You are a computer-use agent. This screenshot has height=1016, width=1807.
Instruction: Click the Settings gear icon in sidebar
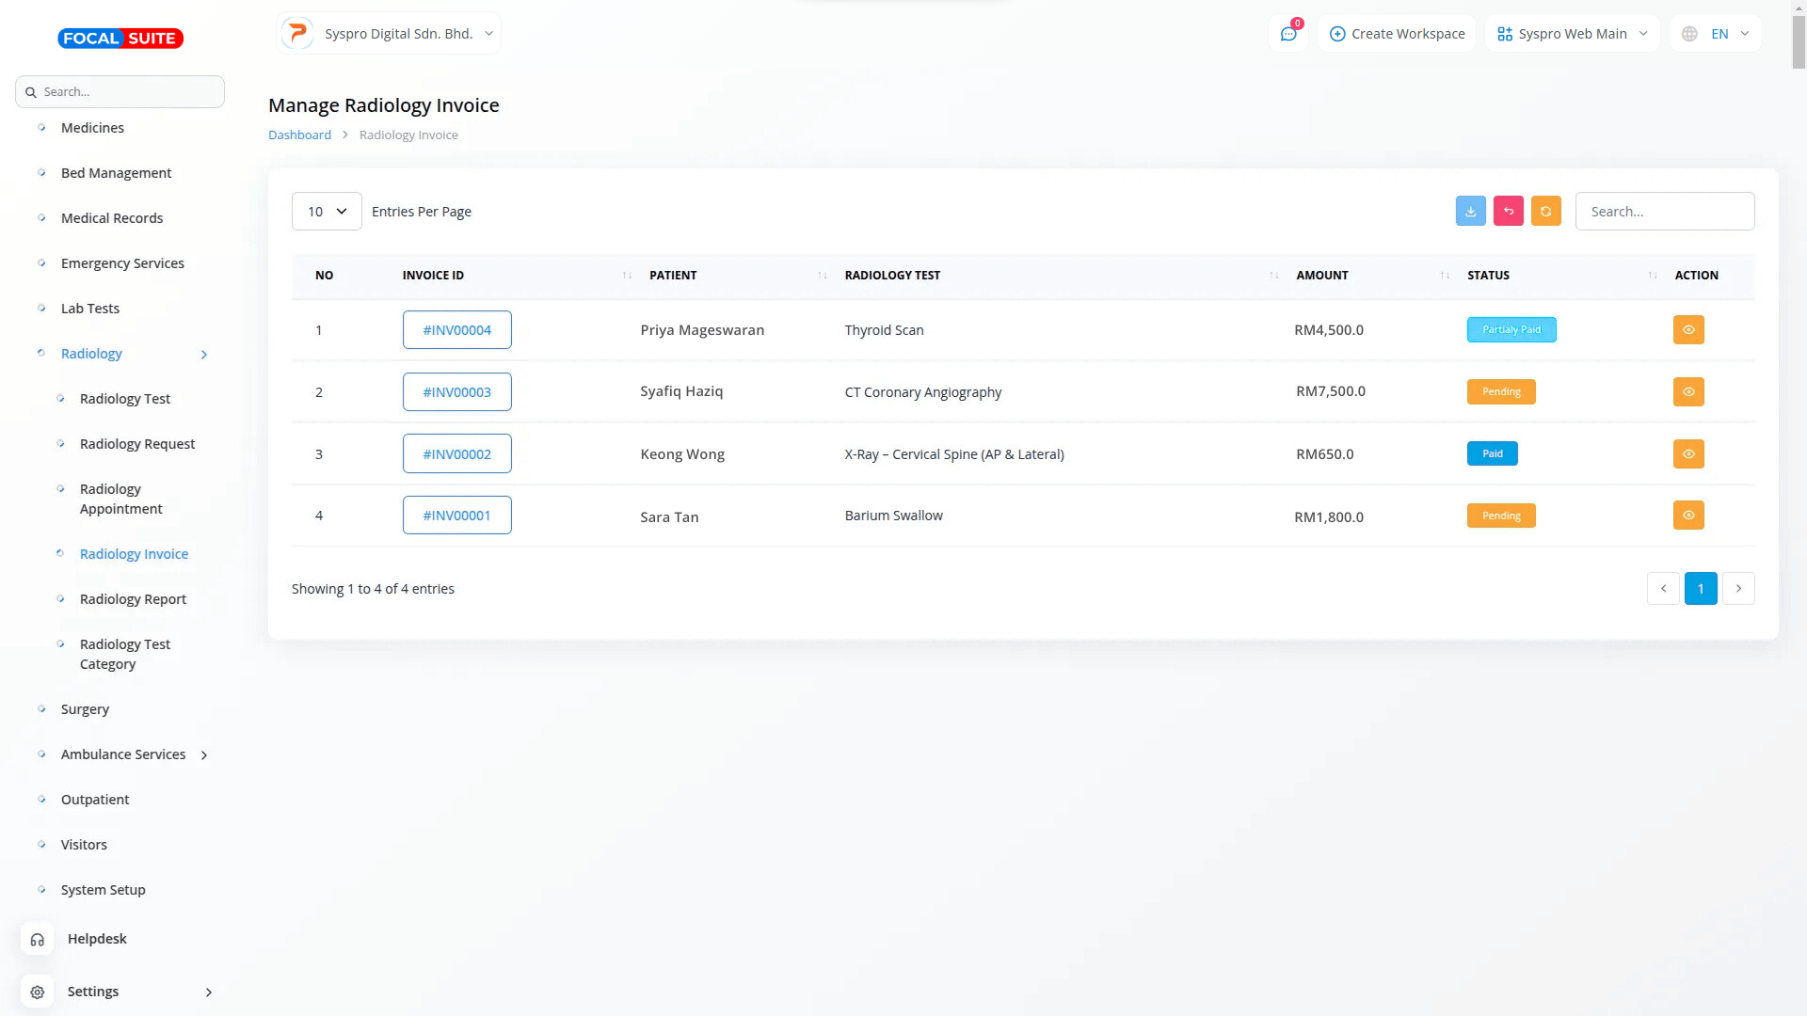click(38, 992)
